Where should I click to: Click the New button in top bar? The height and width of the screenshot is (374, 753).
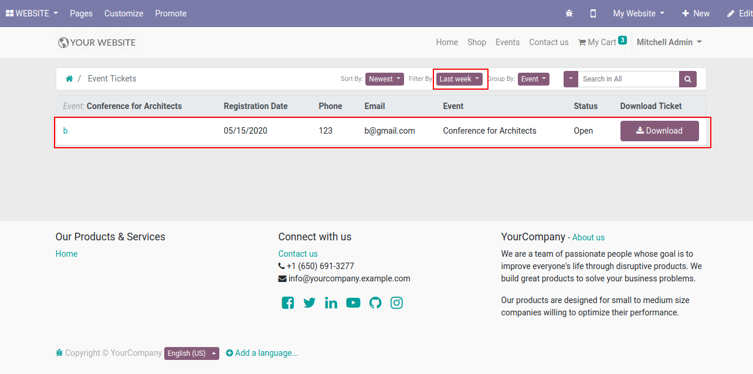coord(696,13)
